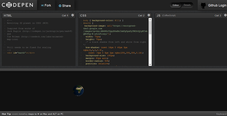This screenshot has width=227, height=116.
Task: Click the #earth selector line
Action: coord(88,23)
